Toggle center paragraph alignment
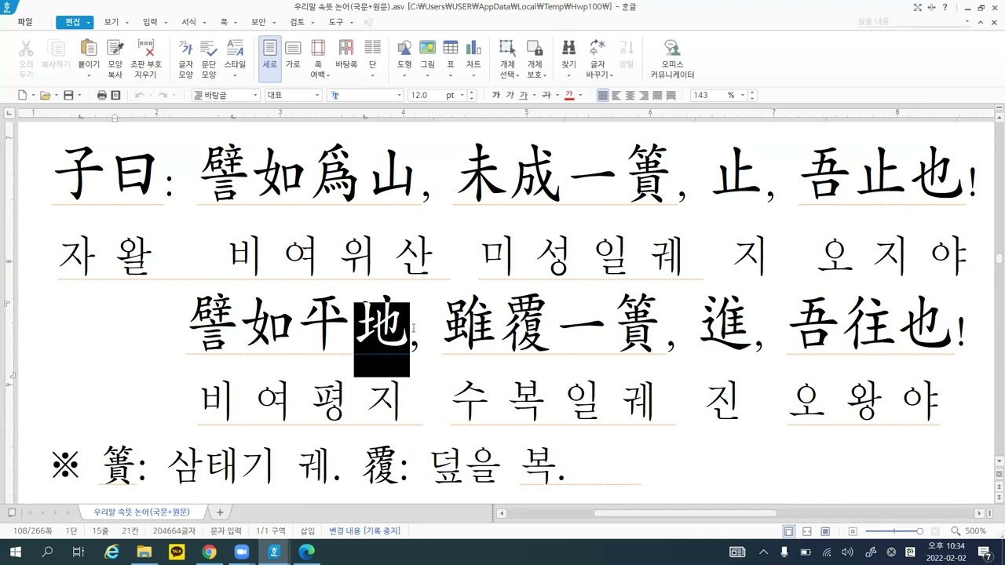1005x565 pixels. [x=630, y=95]
